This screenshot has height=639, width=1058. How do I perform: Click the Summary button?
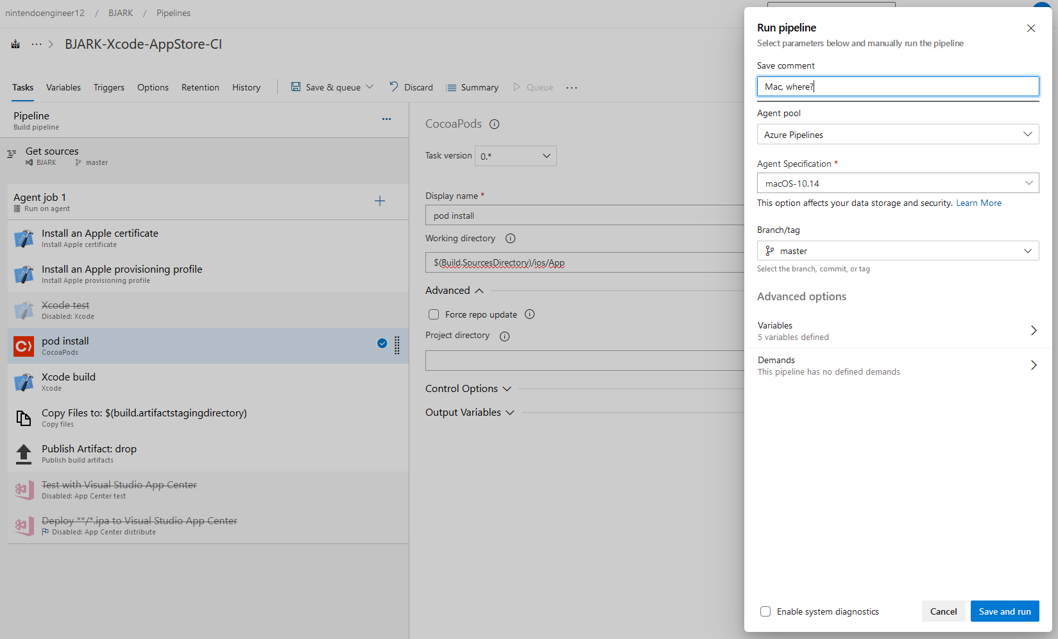[472, 87]
